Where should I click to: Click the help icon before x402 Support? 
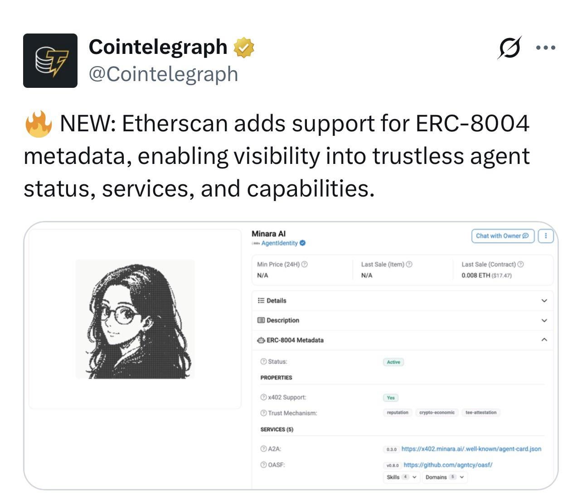(263, 397)
